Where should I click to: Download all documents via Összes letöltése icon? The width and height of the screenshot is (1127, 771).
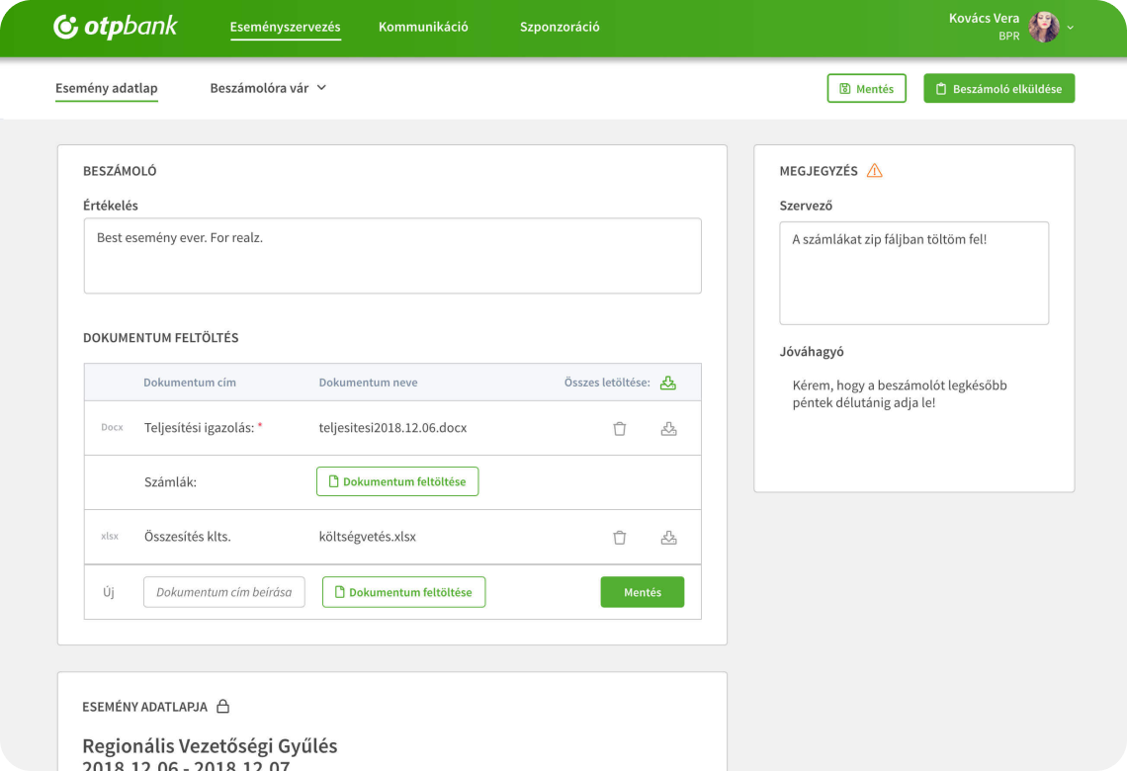coord(667,383)
